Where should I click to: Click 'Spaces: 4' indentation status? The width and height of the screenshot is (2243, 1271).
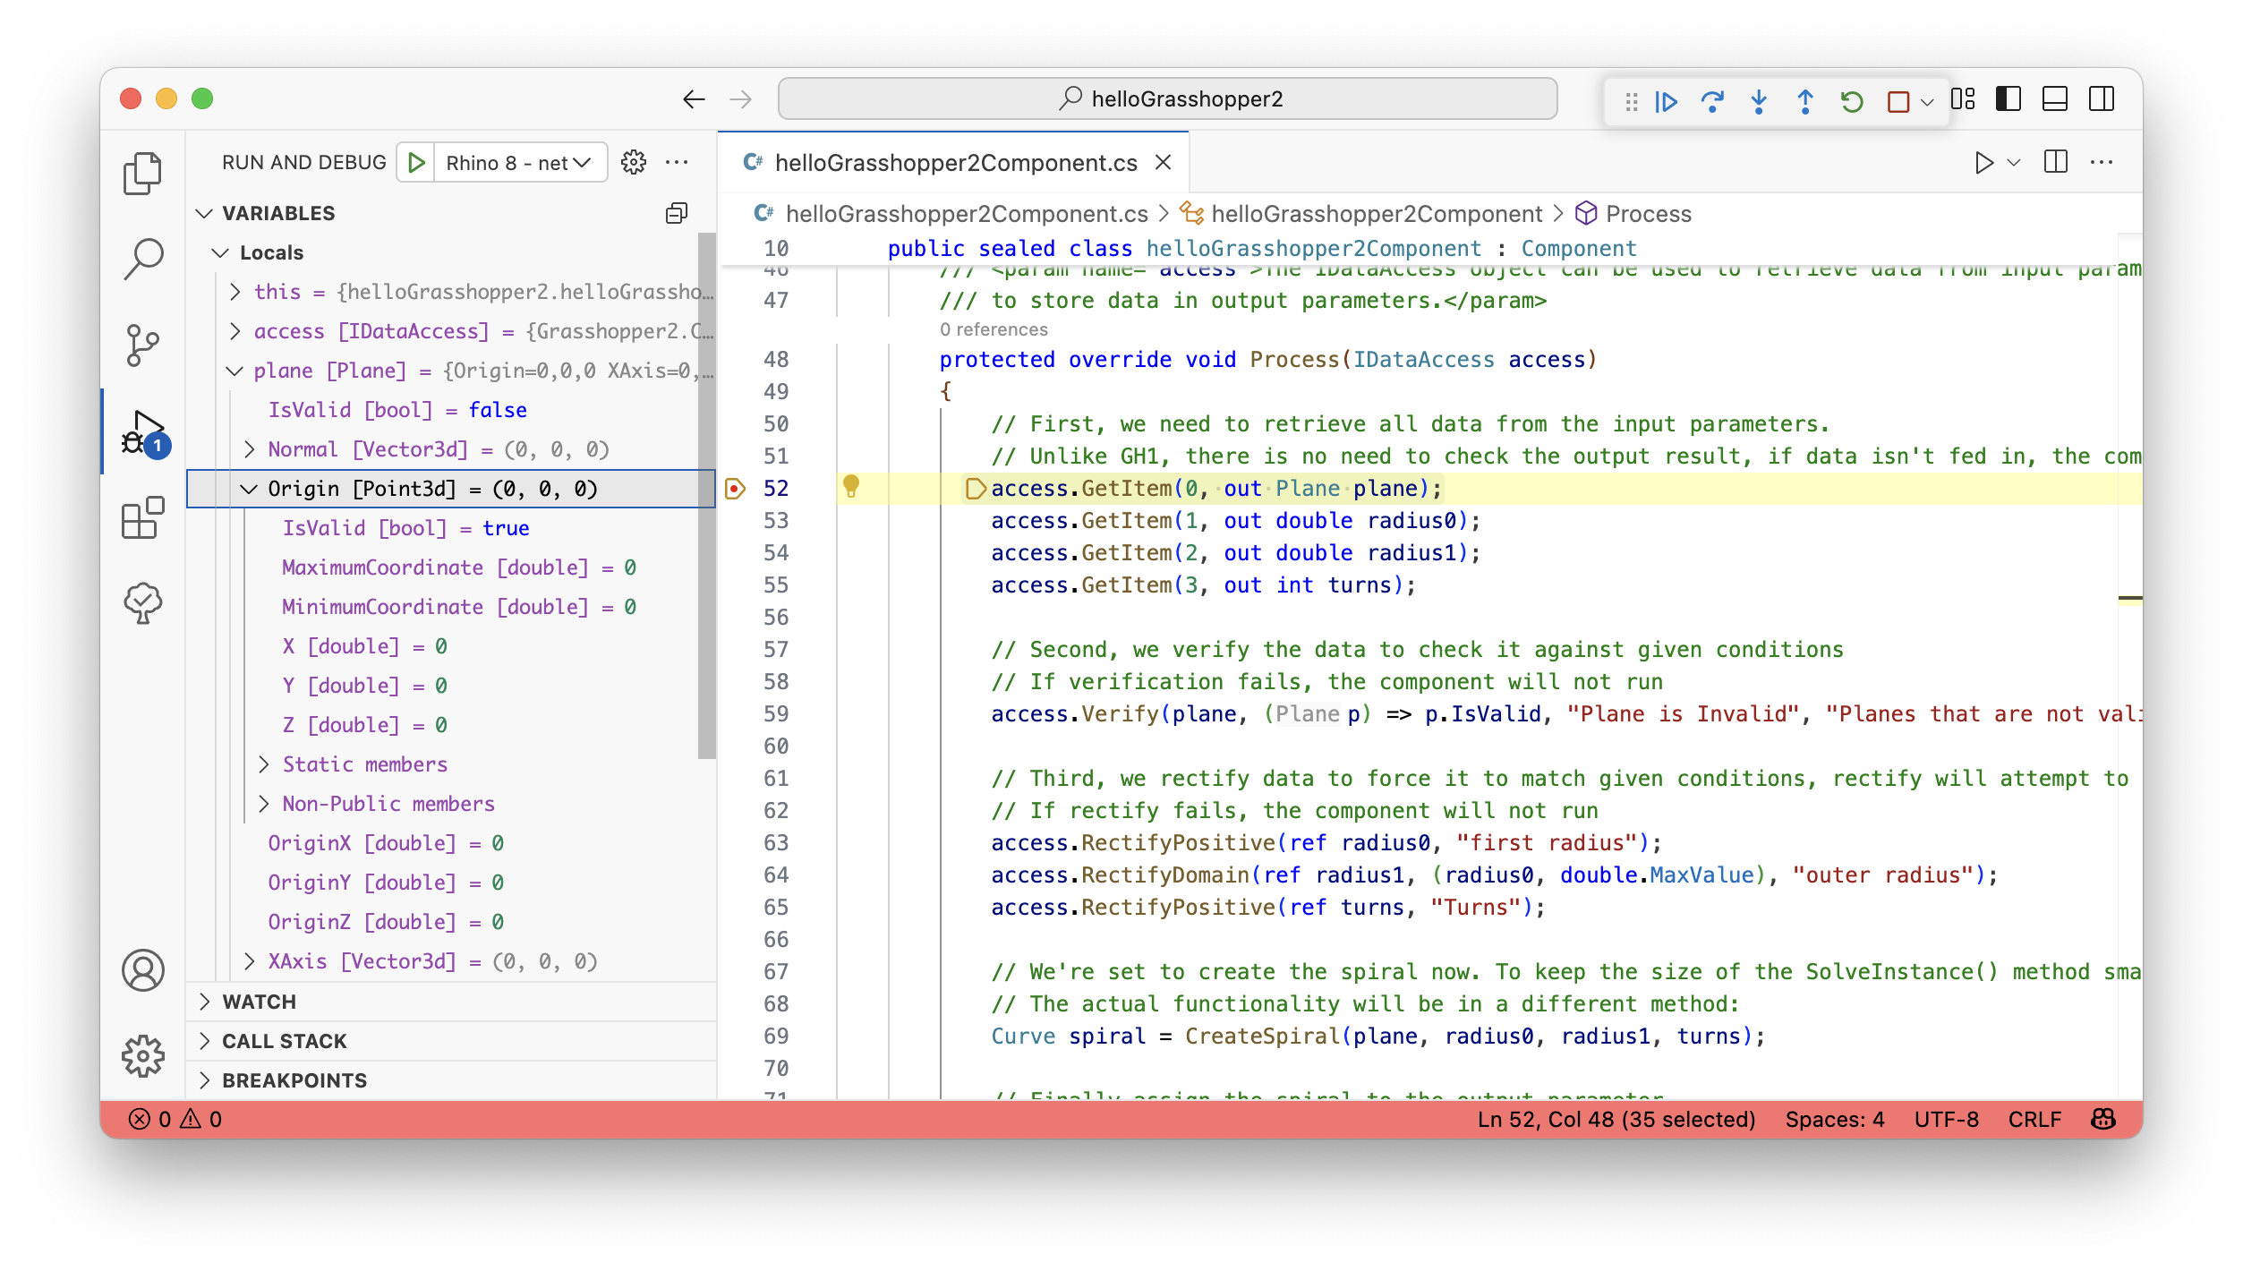pyautogui.click(x=1835, y=1120)
